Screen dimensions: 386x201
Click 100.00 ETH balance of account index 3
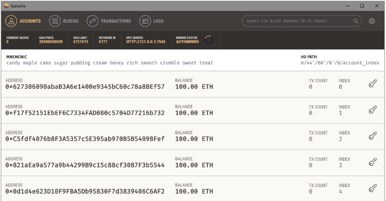click(x=194, y=165)
